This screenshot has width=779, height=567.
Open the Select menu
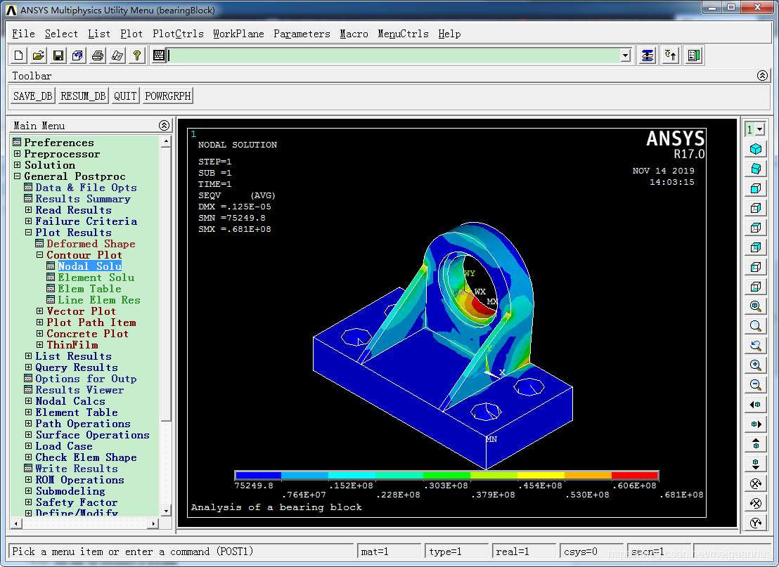click(61, 34)
